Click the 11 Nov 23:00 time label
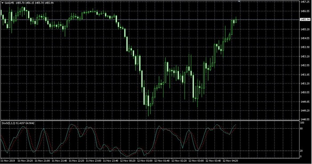312x164 pixels. [x=94, y=160]
